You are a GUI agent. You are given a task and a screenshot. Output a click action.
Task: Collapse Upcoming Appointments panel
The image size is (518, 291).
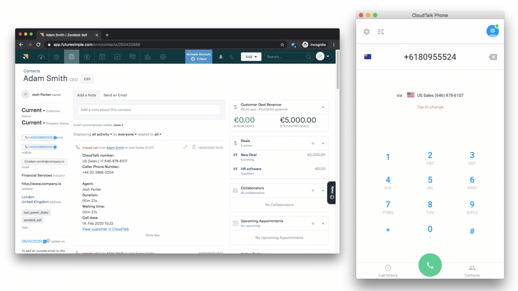click(x=323, y=224)
